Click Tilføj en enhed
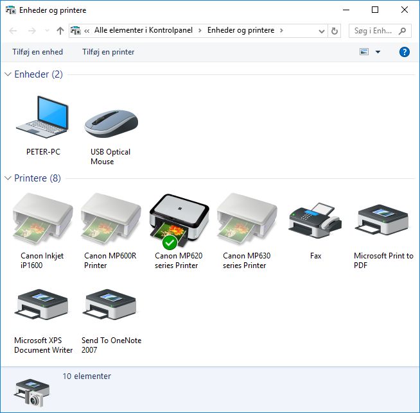The image size is (420, 413). 37,52
